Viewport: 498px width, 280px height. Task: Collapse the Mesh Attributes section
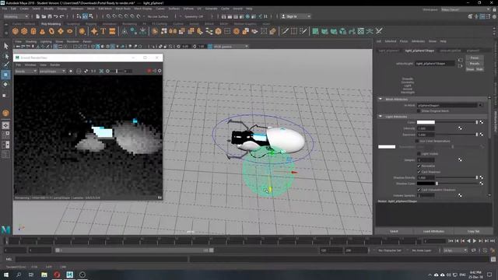point(381,99)
